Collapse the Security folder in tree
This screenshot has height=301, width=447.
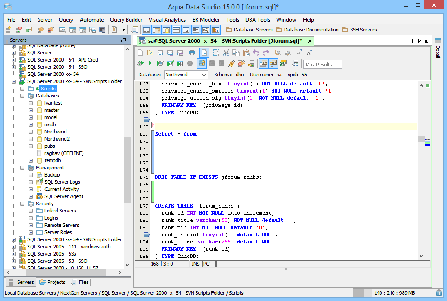tap(22, 204)
